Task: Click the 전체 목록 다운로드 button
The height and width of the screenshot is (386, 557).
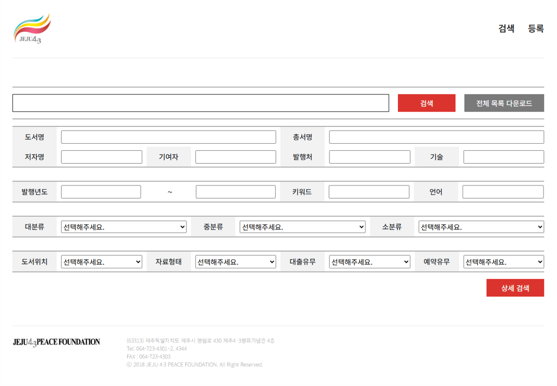Action: 504,103
